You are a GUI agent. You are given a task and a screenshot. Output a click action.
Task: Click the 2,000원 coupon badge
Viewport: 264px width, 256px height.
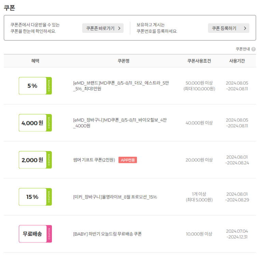[x=35, y=160]
